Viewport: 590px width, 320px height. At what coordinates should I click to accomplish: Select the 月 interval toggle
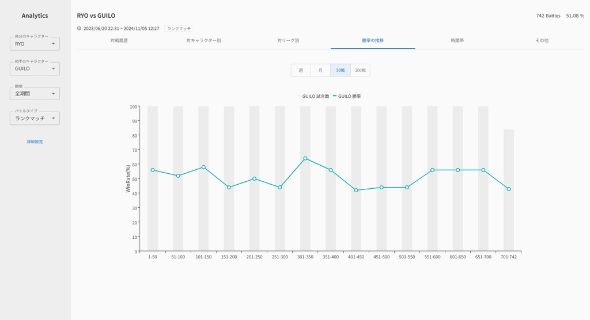tap(320, 70)
